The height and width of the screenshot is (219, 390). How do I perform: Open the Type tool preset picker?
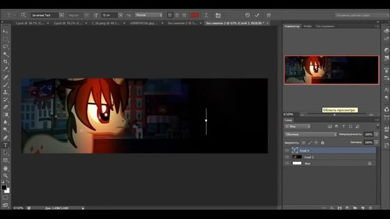(10, 15)
